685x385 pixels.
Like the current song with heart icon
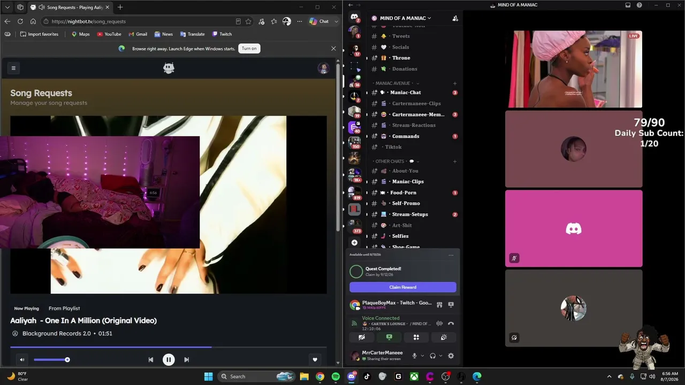click(x=315, y=360)
